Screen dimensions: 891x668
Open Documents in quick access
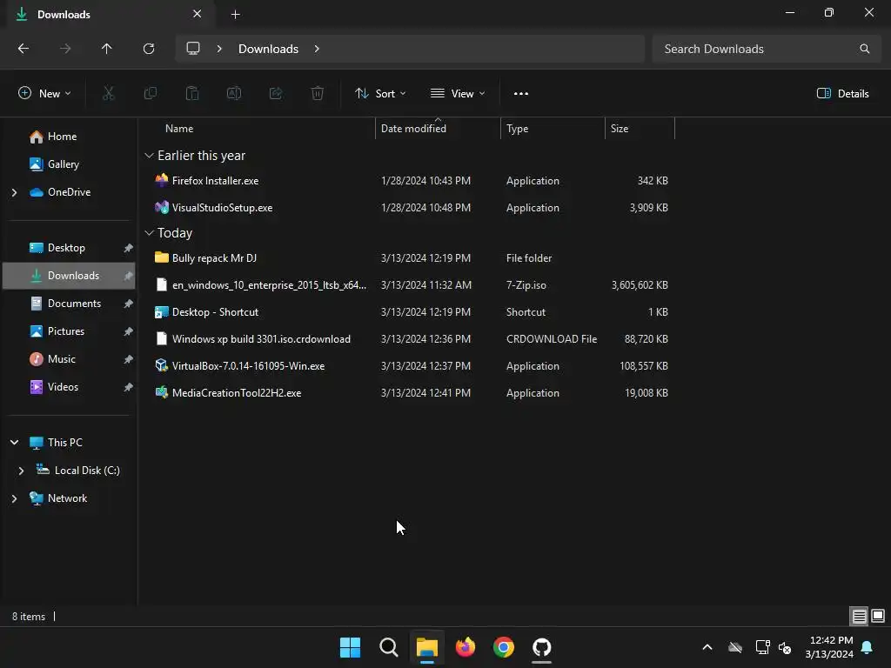tap(75, 304)
